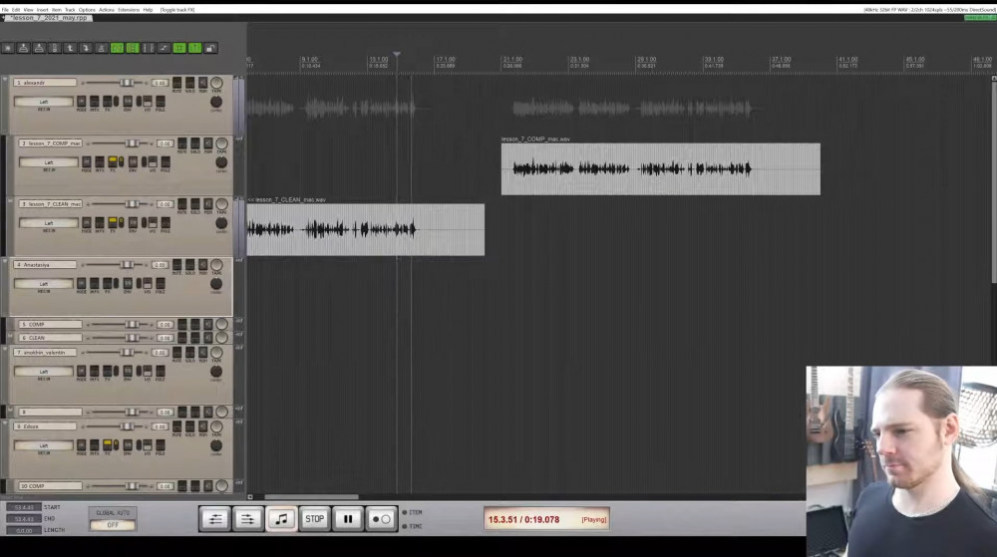Click the Global Auto OFF selector
Viewport: 997px width, 557px height.
click(113, 524)
